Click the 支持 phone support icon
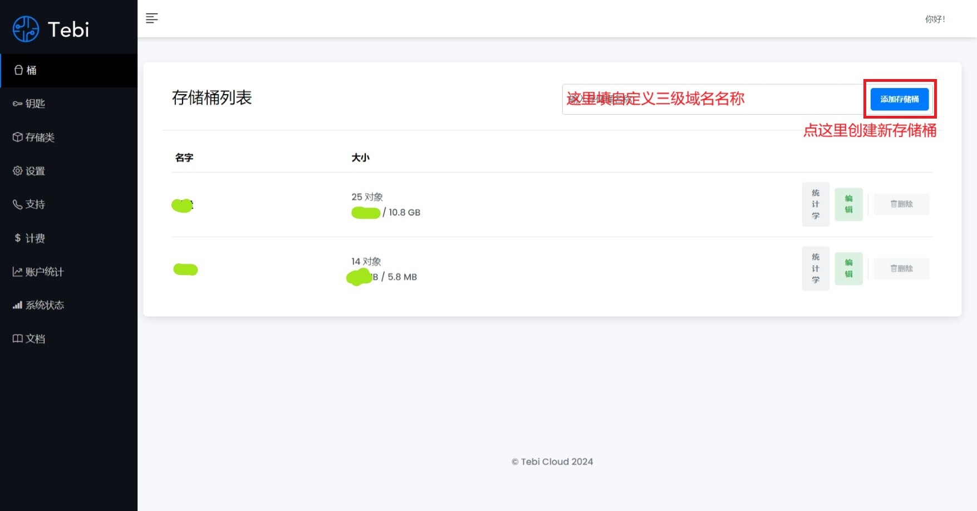 coord(32,204)
